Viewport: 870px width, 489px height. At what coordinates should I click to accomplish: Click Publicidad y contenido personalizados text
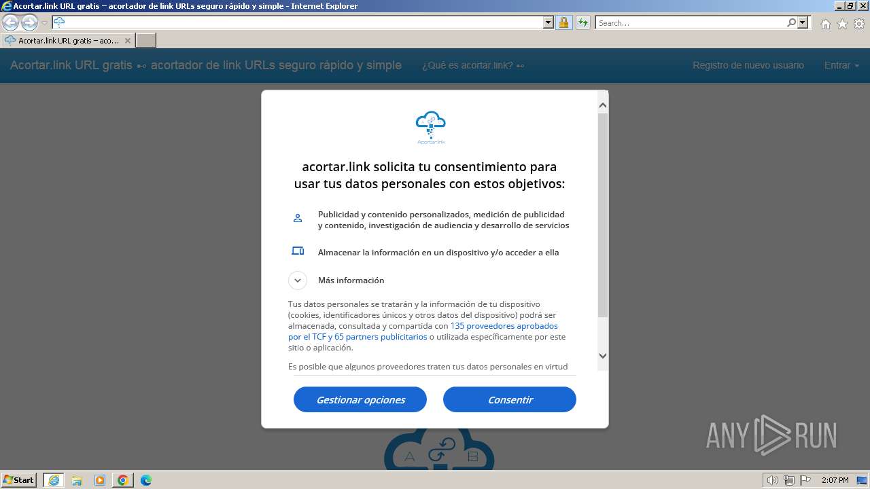pos(444,219)
